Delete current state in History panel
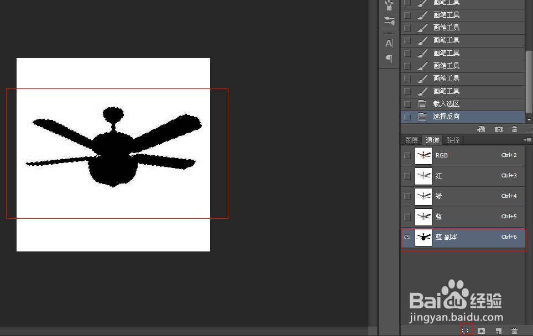The height and width of the screenshot is (336, 533). [514, 129]
